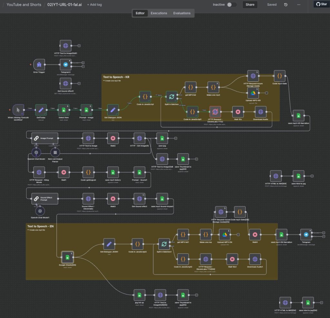Click the Upload-MP3-KR Google Drive node
Image resolution: width=330 pixels, height=318 pixels.
coord(253,93)
